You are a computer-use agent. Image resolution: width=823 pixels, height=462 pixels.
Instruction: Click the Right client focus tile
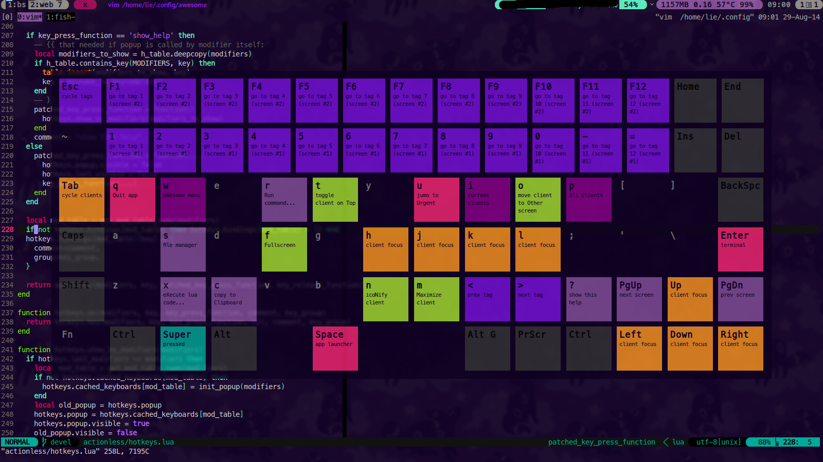(x=741, y=349)
